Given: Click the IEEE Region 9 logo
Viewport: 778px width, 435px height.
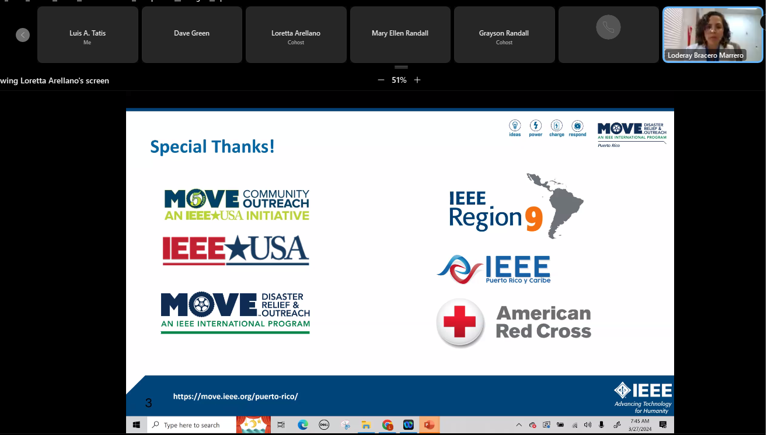Looking at the screenshot, I should pyautogui.click(x=516, y=205).
